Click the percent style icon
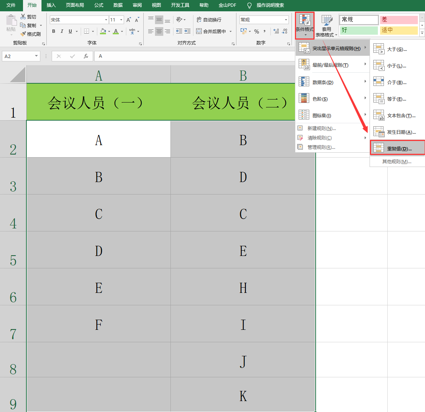The height and width of the screenshot is (412, 425). 257,31
